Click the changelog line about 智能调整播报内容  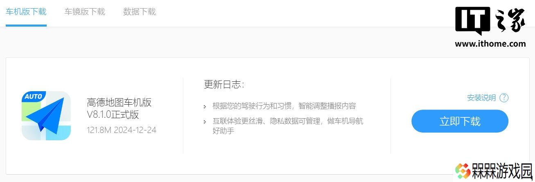tap(284, 106)
